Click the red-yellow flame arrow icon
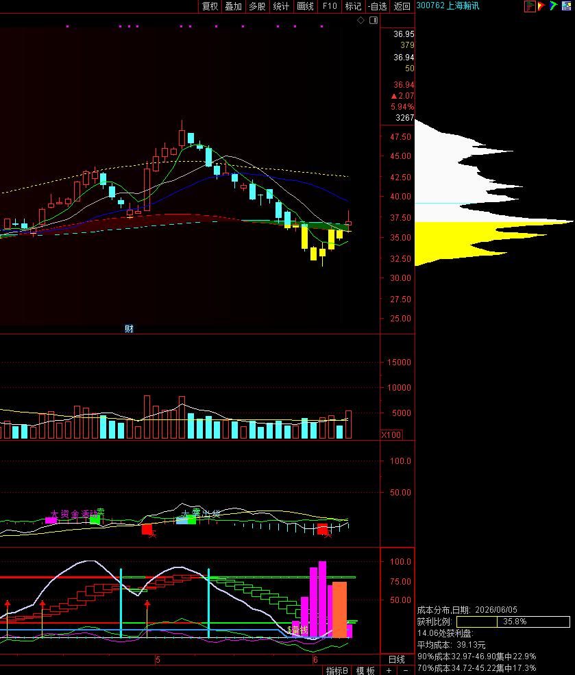Screen dimensions: 575x675 pyautogui.click(x=541, y=6)
